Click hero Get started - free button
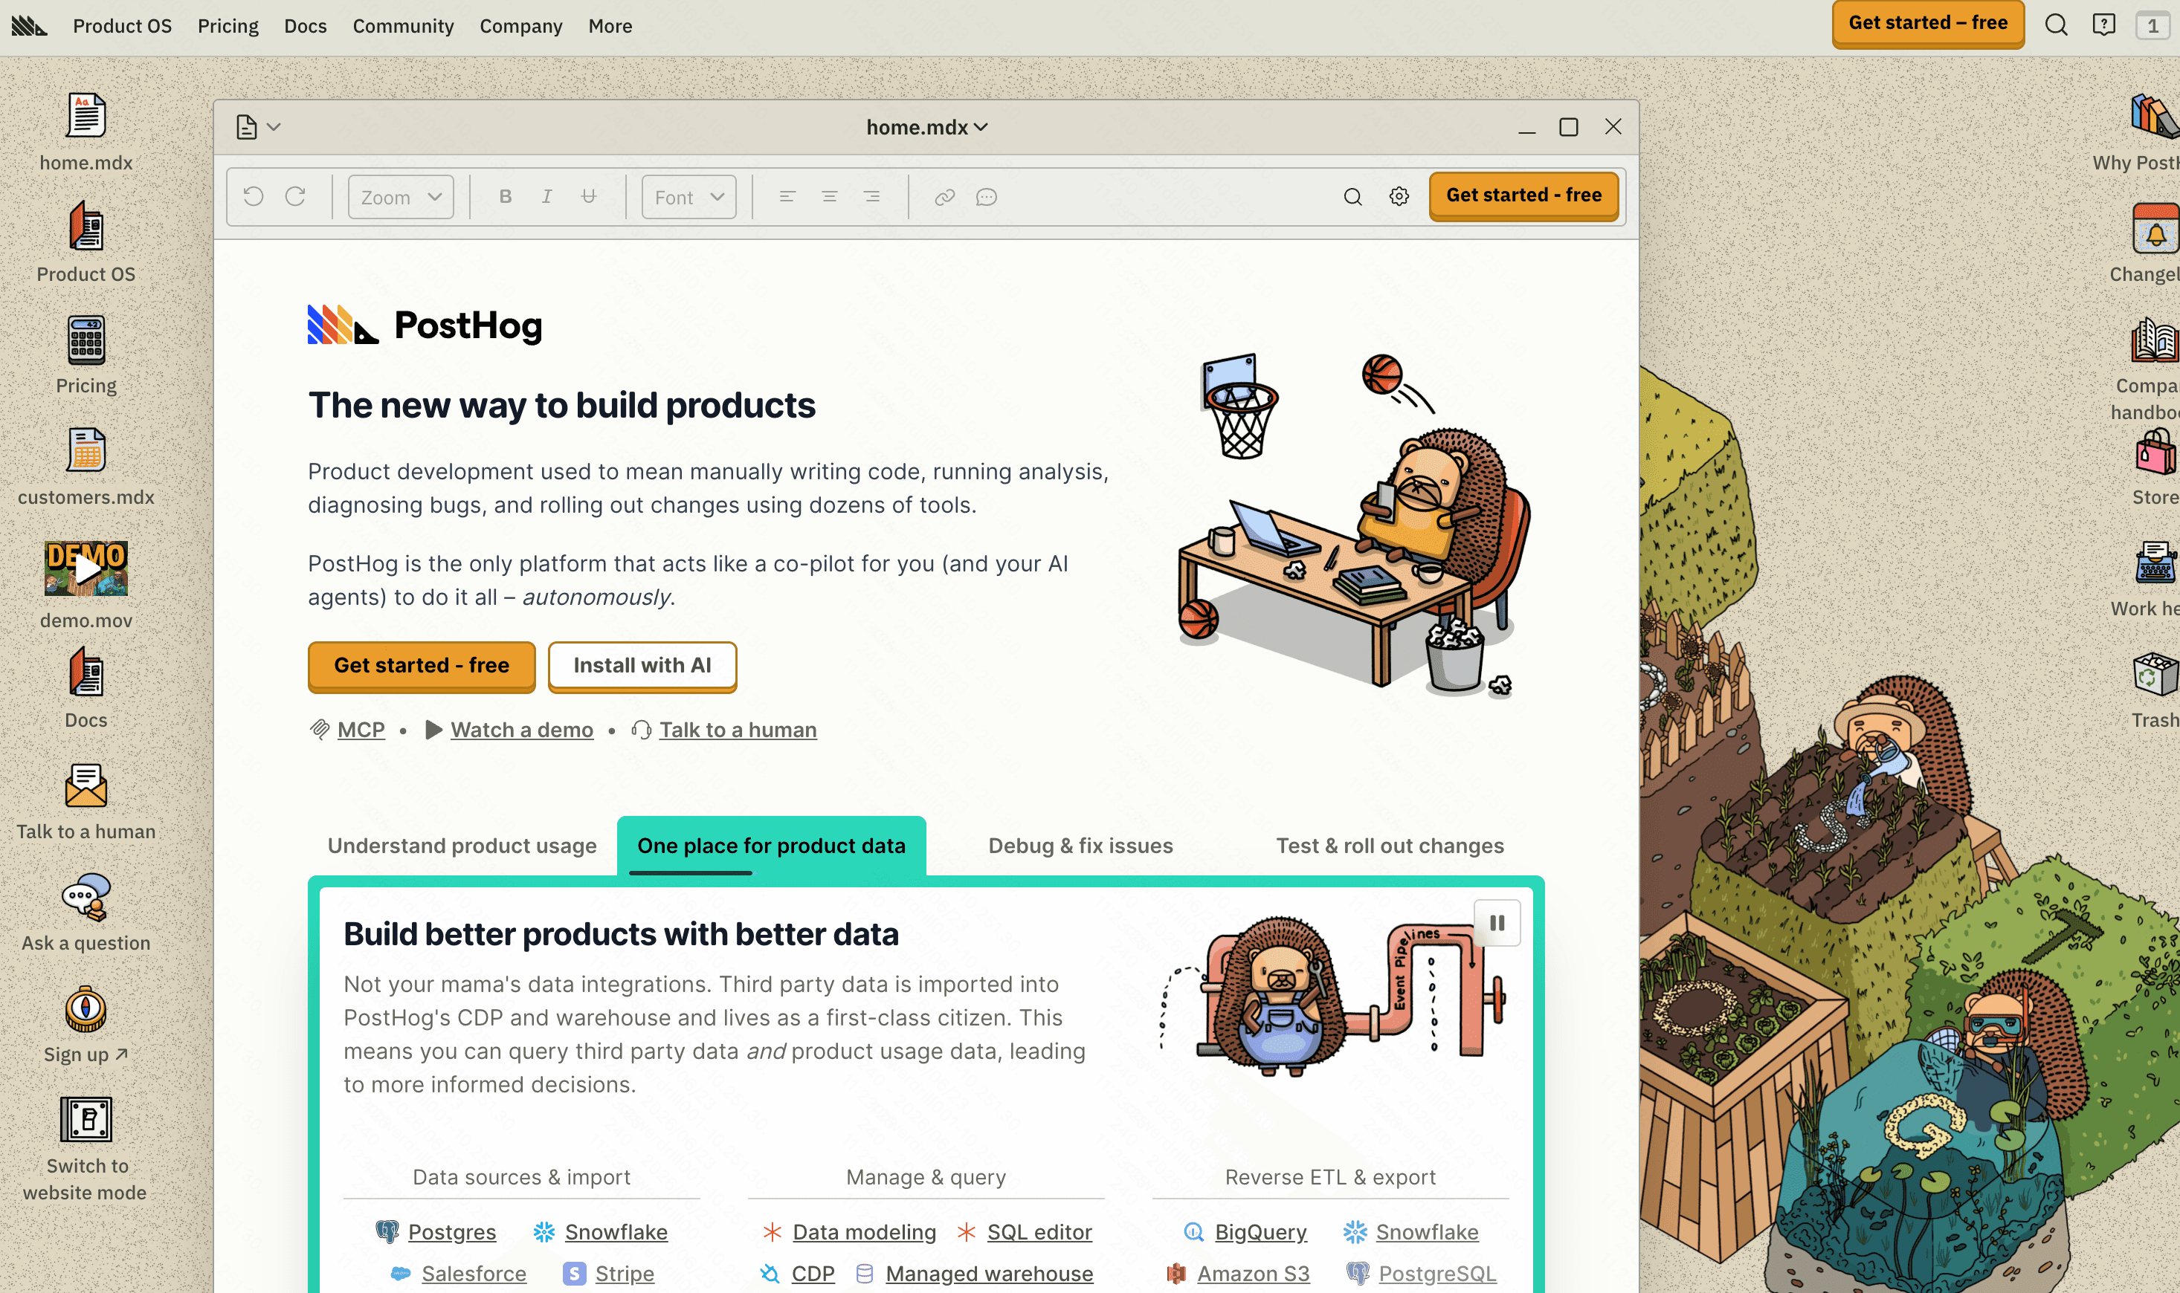Screen dimensions: 2180x1293 (x=422, y=666)
